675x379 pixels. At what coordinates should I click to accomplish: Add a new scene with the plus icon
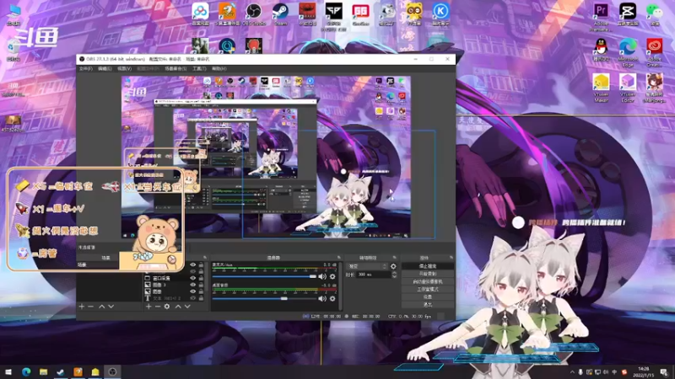(81, 307)
